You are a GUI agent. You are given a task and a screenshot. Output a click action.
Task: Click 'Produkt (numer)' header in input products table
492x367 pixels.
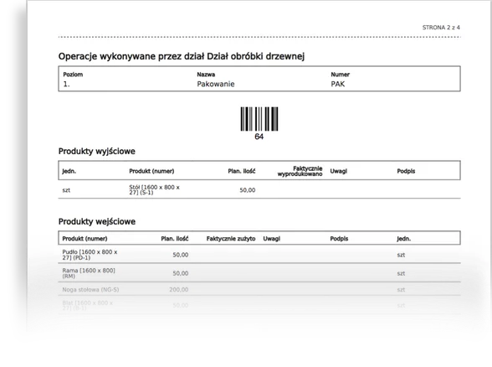tap(85, 239)
